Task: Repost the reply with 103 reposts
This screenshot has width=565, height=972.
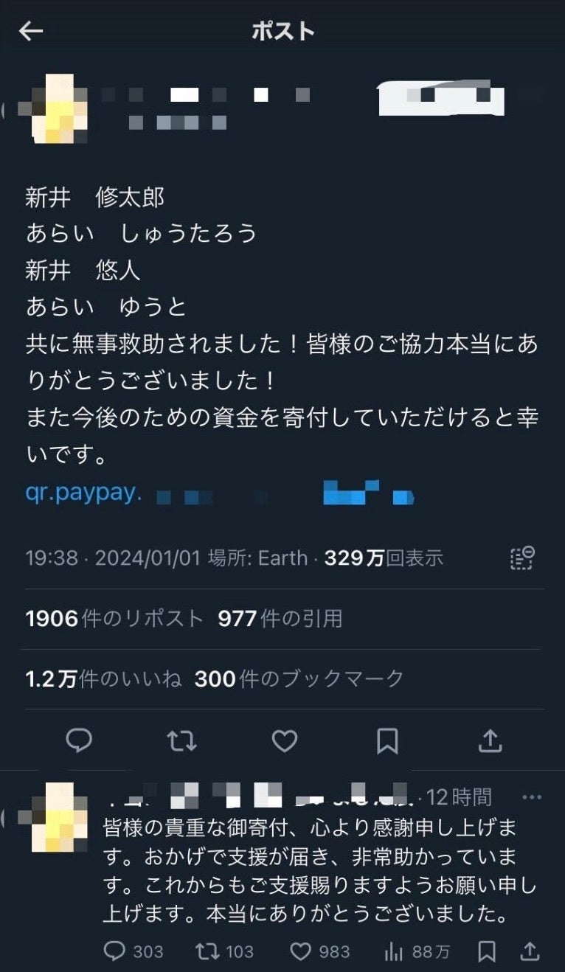Action: (x=224, y=951)
